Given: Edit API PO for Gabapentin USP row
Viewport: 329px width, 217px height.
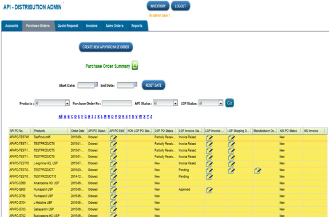Looking at the screenshot, I should pos(113,210).
